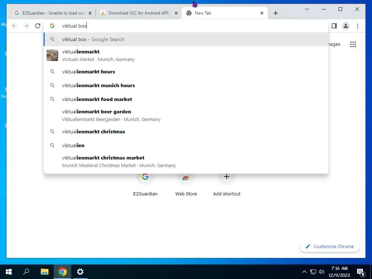Viewport: 372px width, 279px height.
Task: Select 'viktualienmarkt beer garden' suggestion
Action: coord(186,115)
